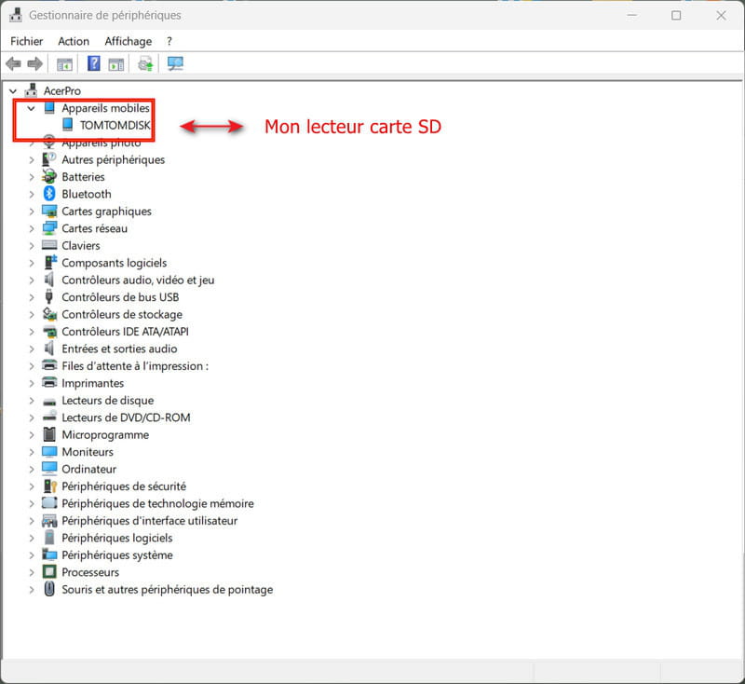Open the Action menu

coord(74,41)
